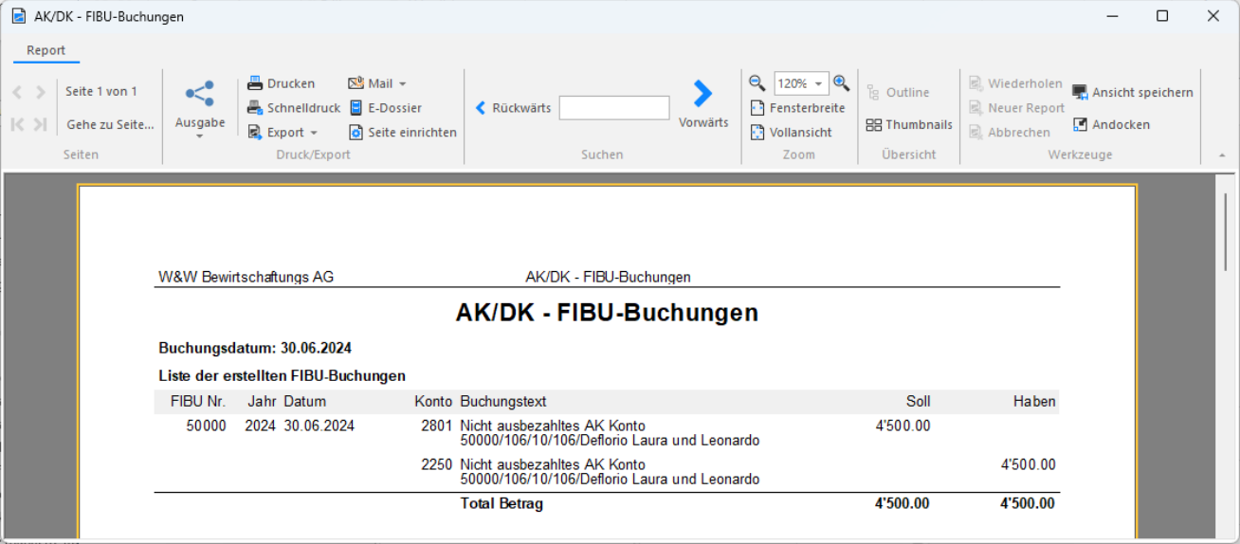Click Ansicht speichern
Viewport: 1240px width, 544px height.
tap(1133, 92)
